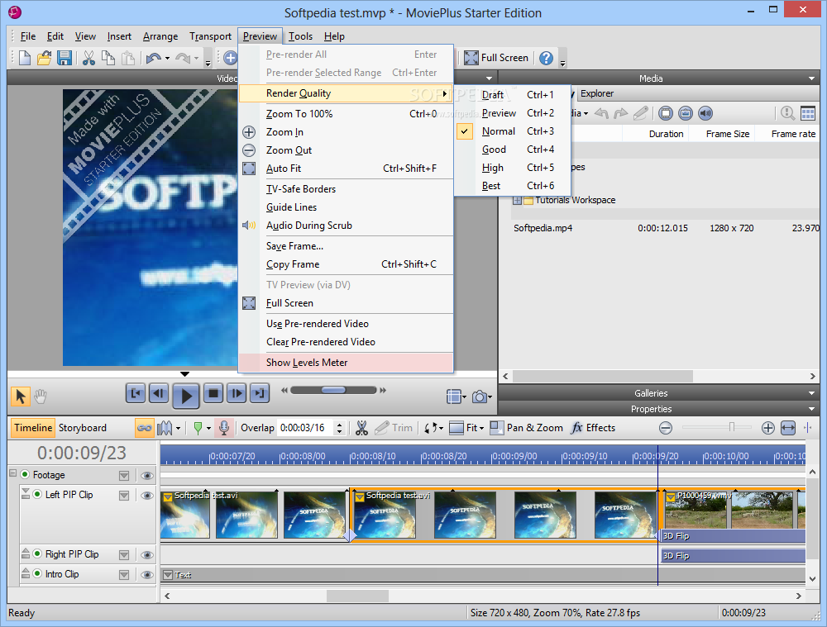The height and width of the screenshot is (627, 827).
Task: Click the Timeline tab
Action: point(33,428)
